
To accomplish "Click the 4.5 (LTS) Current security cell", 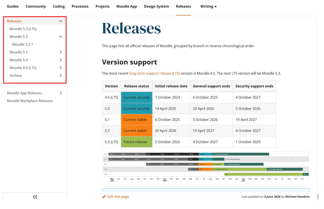I will click(x=137, y=97).
